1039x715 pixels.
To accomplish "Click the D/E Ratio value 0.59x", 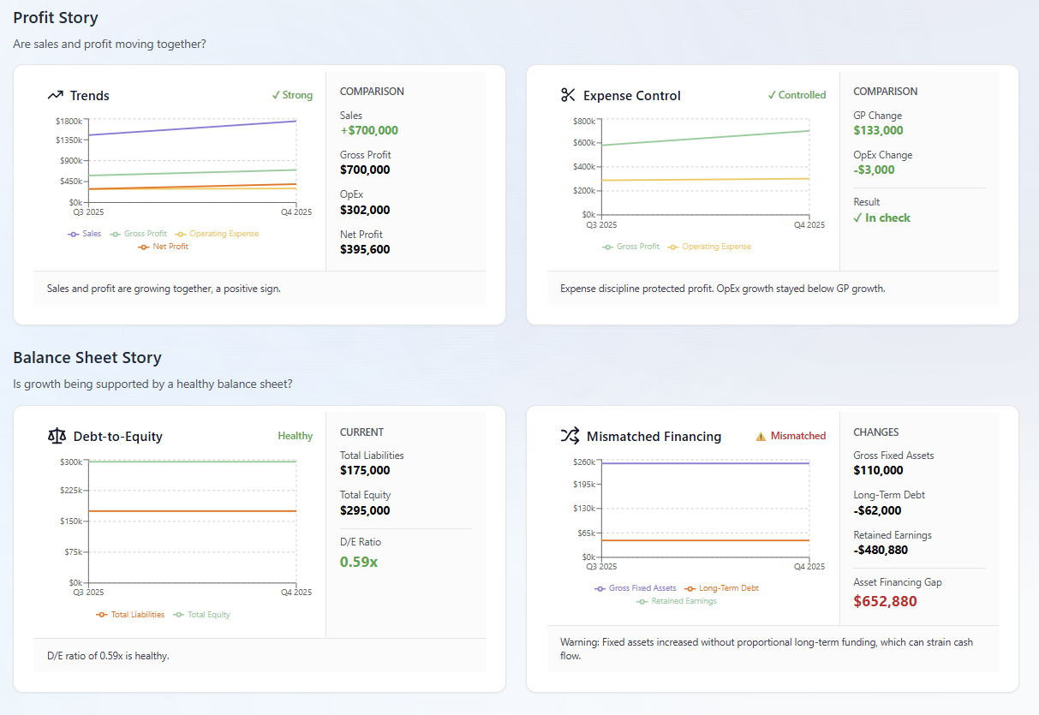I will (359, 562).
